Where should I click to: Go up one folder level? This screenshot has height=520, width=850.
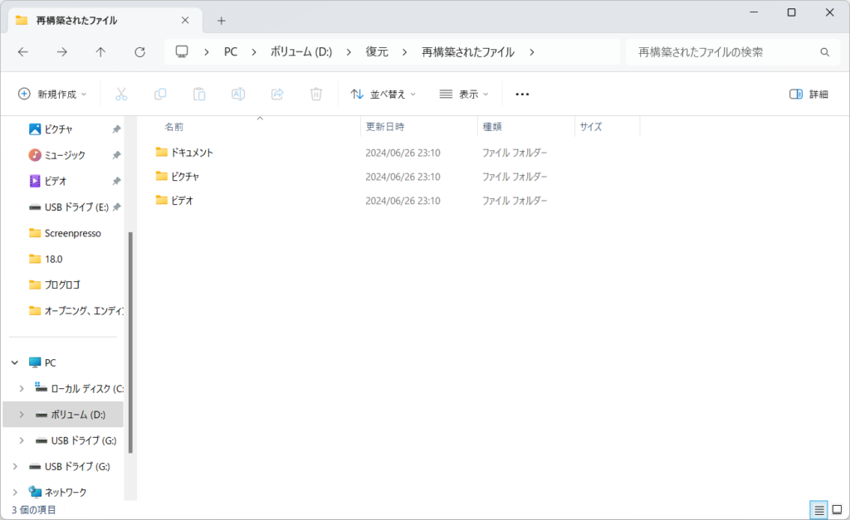[100, 52]
